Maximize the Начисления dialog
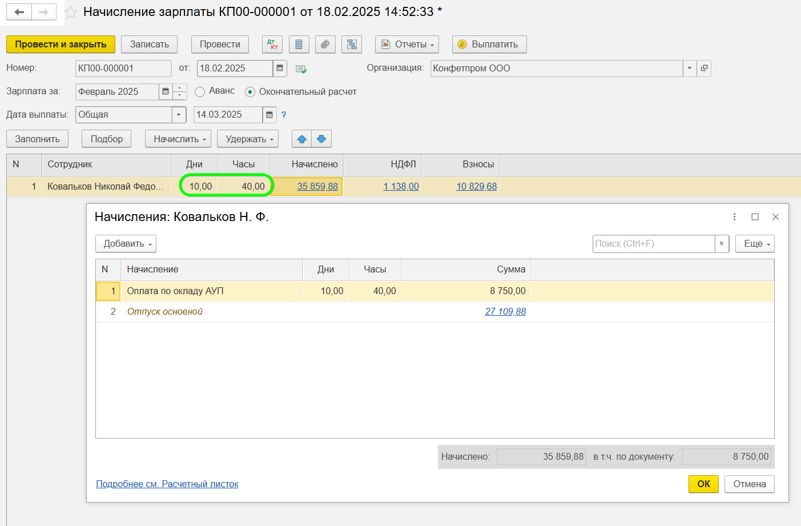The width and height of the screenshot is (801, 526). pyautogui.click(x=755, y=217)
